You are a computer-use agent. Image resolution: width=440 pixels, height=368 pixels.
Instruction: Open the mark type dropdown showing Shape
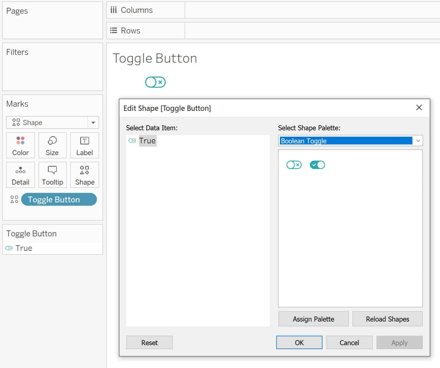click(x=93, y=123)
